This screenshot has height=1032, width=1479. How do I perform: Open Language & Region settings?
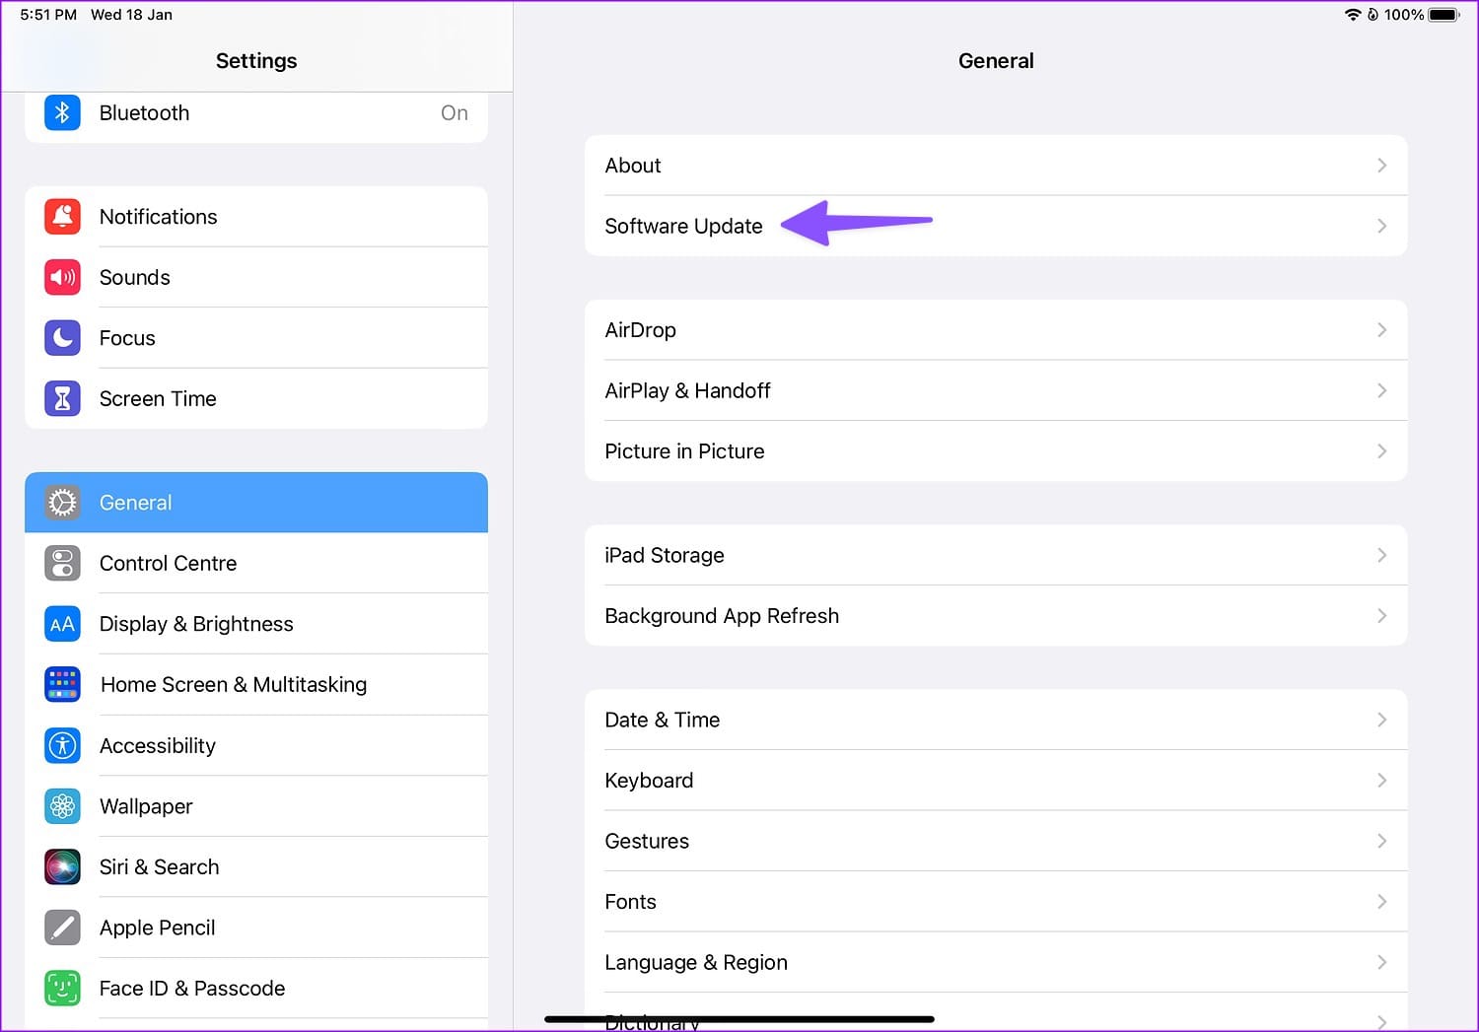pos(996,962)
